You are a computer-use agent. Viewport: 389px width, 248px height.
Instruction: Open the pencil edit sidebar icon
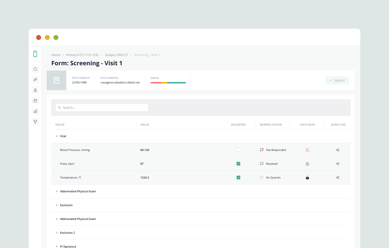click(x=35, y=80)
